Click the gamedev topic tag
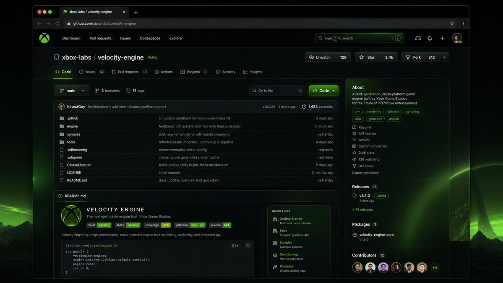 click(375, 119)
